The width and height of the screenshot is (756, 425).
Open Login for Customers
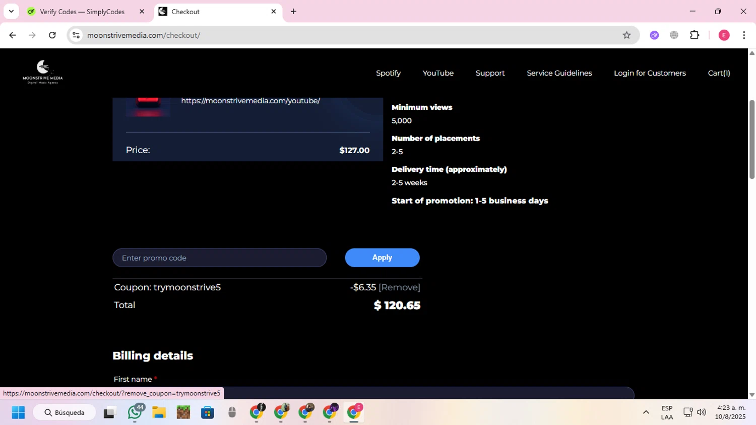click(650, 73)
